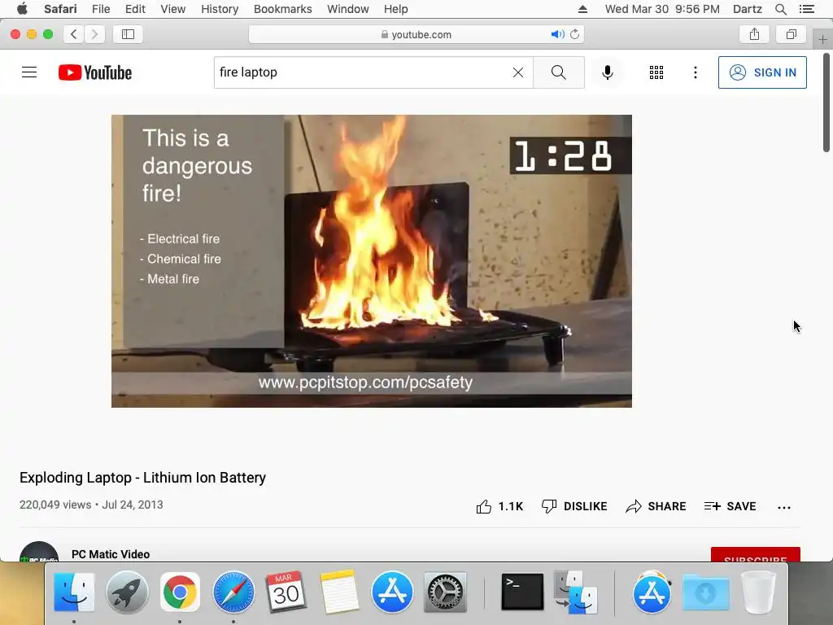Open Finder from the Dock

pos(74,592)
